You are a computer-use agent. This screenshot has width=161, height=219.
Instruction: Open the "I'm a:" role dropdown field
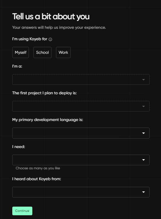[81, 80]
